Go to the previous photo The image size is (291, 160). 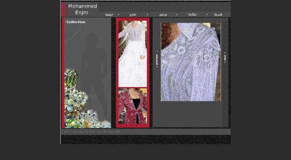157,59
